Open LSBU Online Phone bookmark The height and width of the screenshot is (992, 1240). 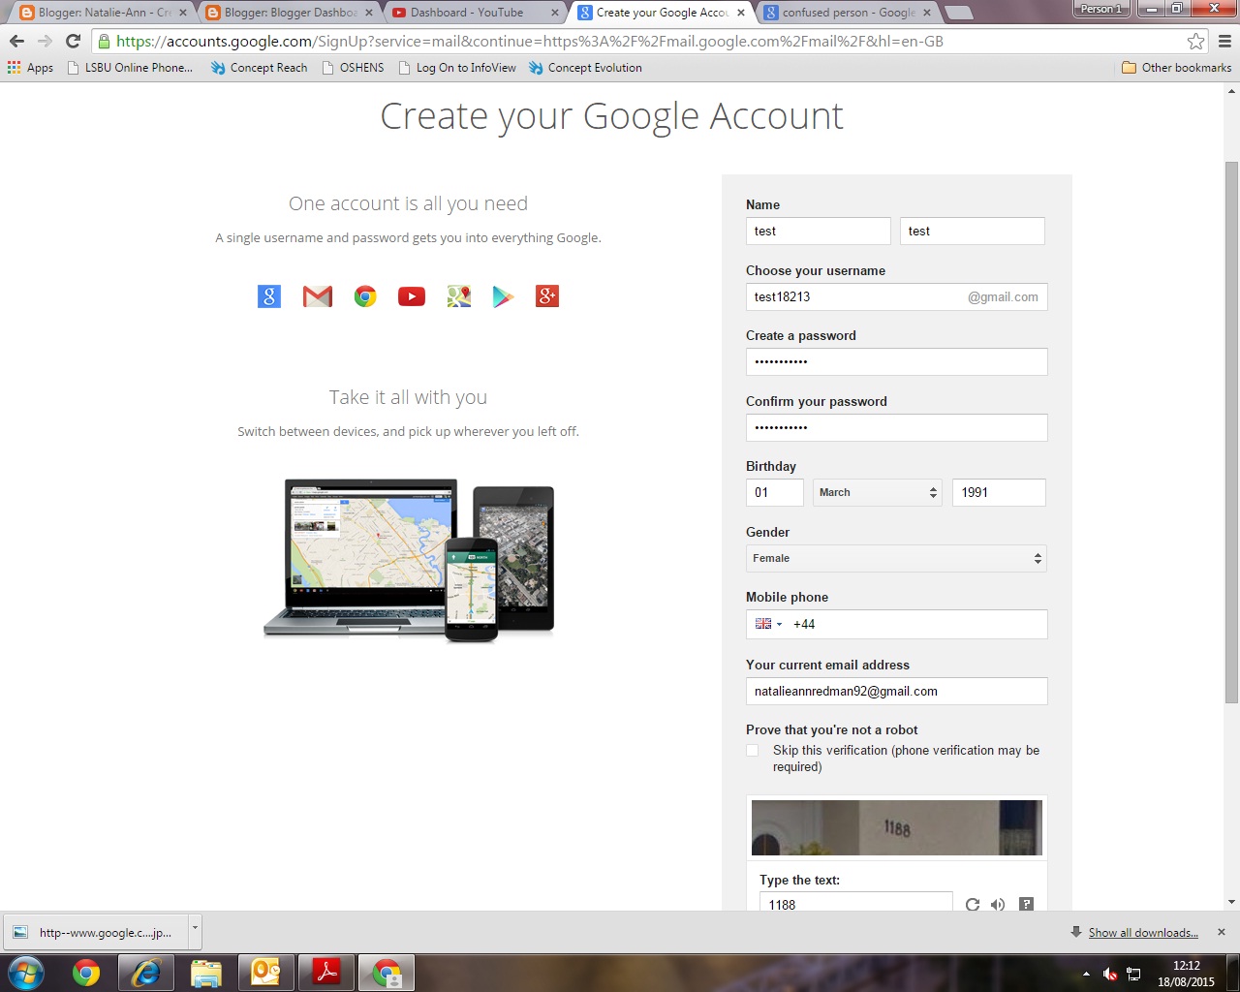(x=130, y=68)
